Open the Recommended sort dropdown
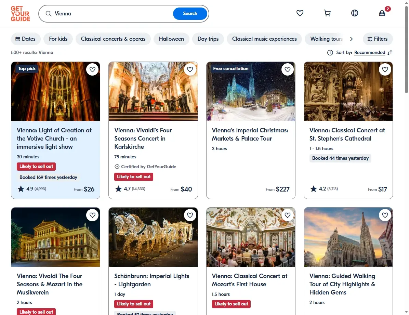The width and height of the screenshot is (409, 315). pos(370,53)
